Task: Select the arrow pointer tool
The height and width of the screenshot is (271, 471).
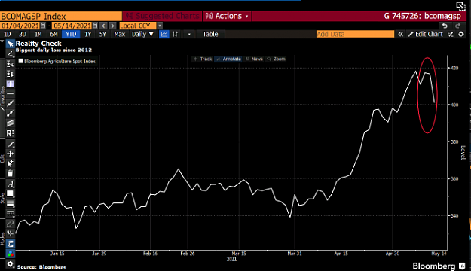Action: pos(11,44)
